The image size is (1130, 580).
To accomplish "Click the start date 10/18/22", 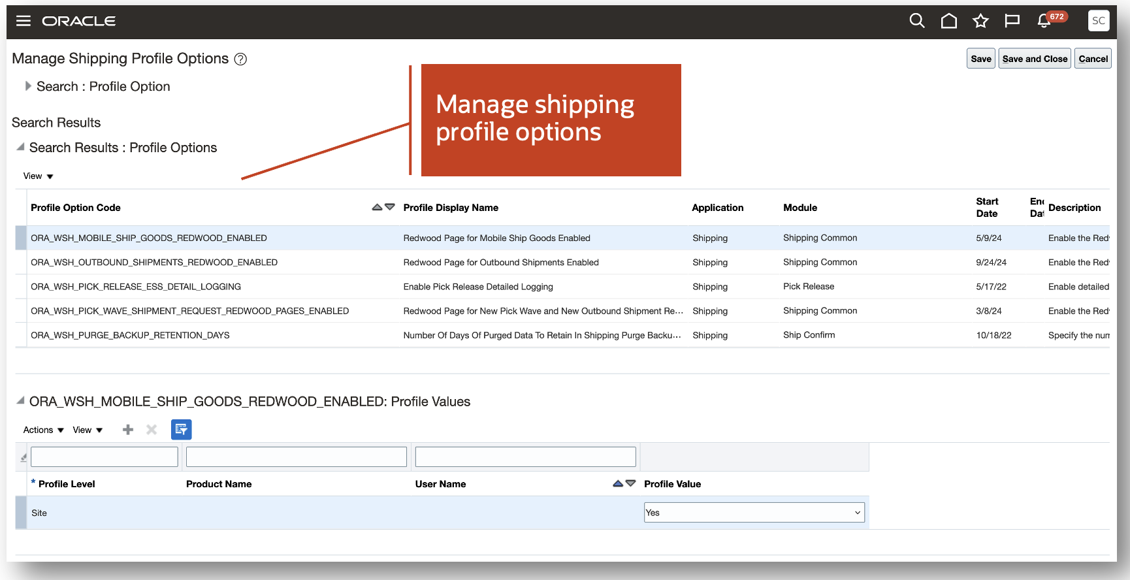I will pyautogui.click(x=993, y=335).
